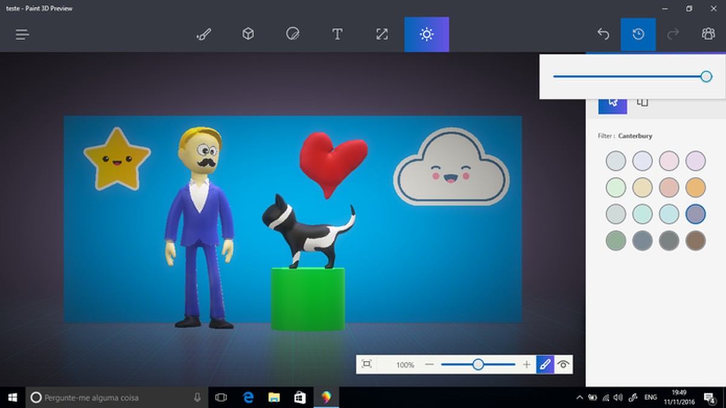Open the Effects lighting panel
The width and height of the screenshot is (726, 408).
click(x=427, y=34)
